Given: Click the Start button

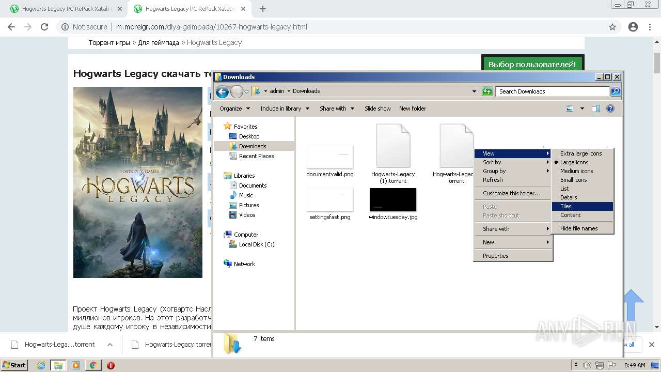Looking at the screenshot, I should 14,365.
